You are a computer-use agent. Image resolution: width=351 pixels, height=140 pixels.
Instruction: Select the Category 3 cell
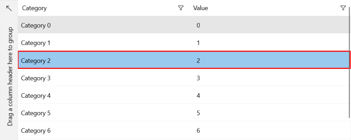[36, 78]
